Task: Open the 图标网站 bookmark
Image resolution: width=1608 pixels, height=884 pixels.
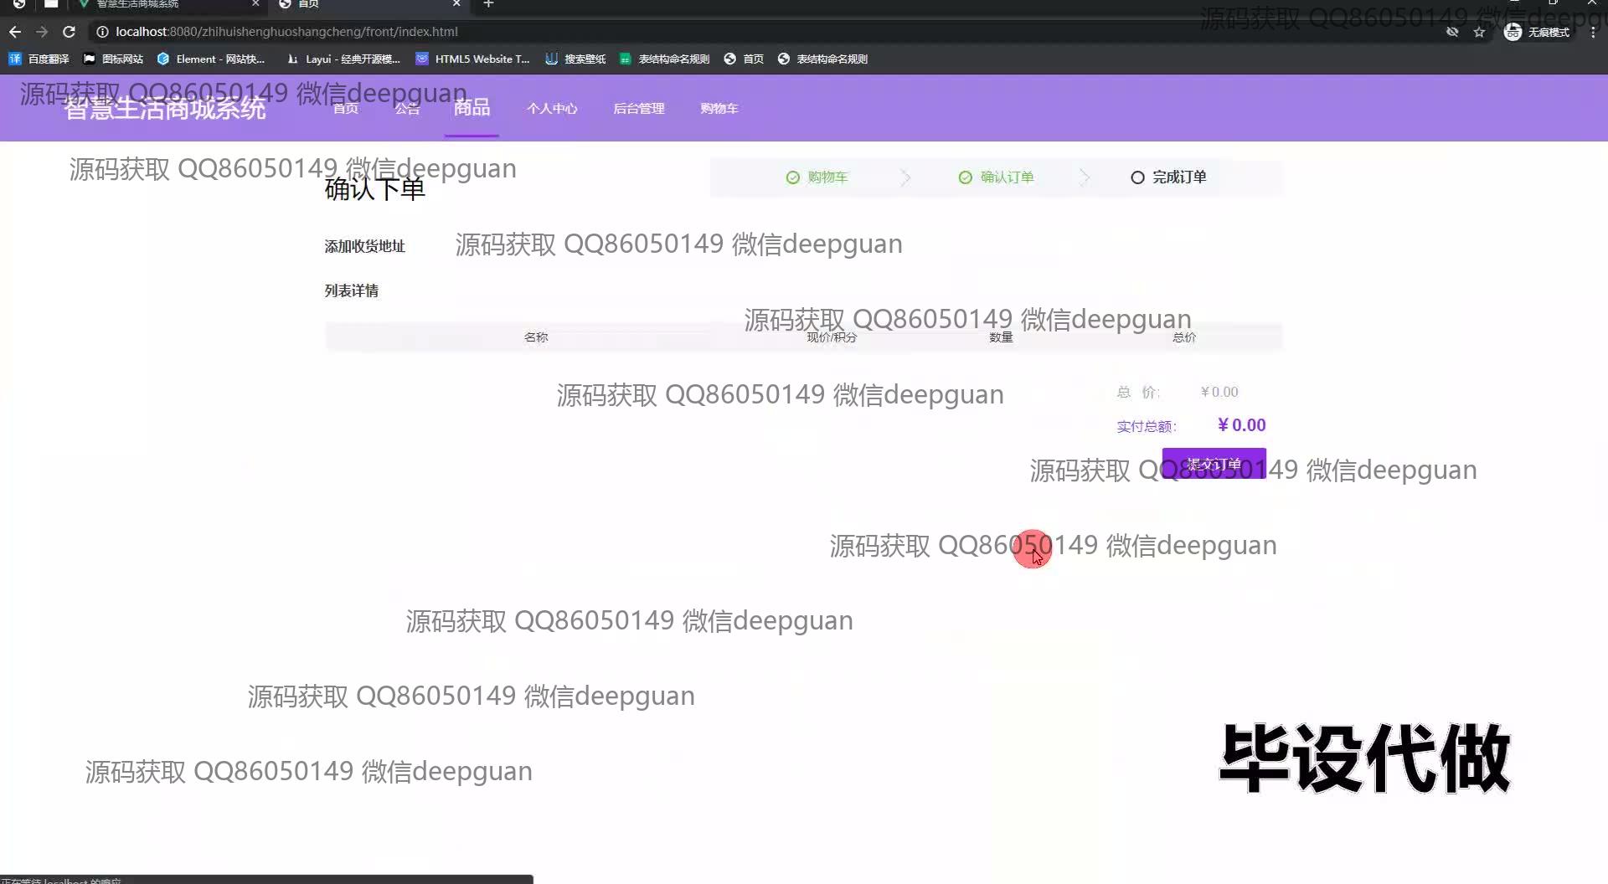Action: tap(113, 59)
